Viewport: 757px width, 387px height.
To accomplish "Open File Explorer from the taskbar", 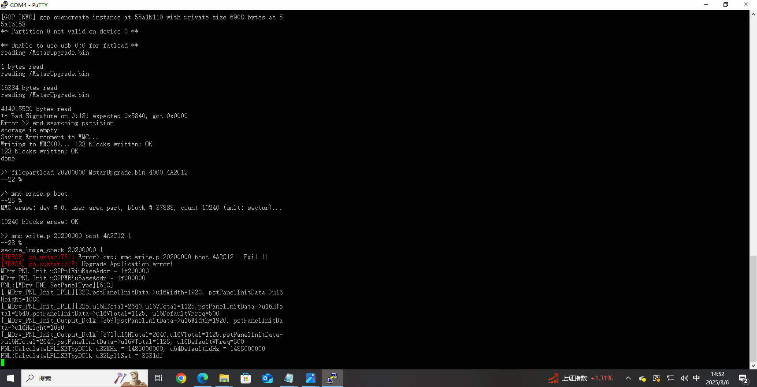I will 224,378.
